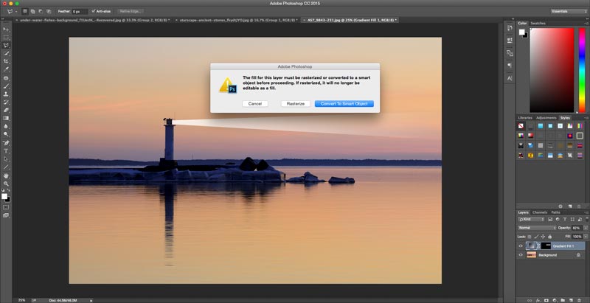Screen dimensions: 590x303
Task: Switch to the Libraries tab
Action: coord(525,118)
